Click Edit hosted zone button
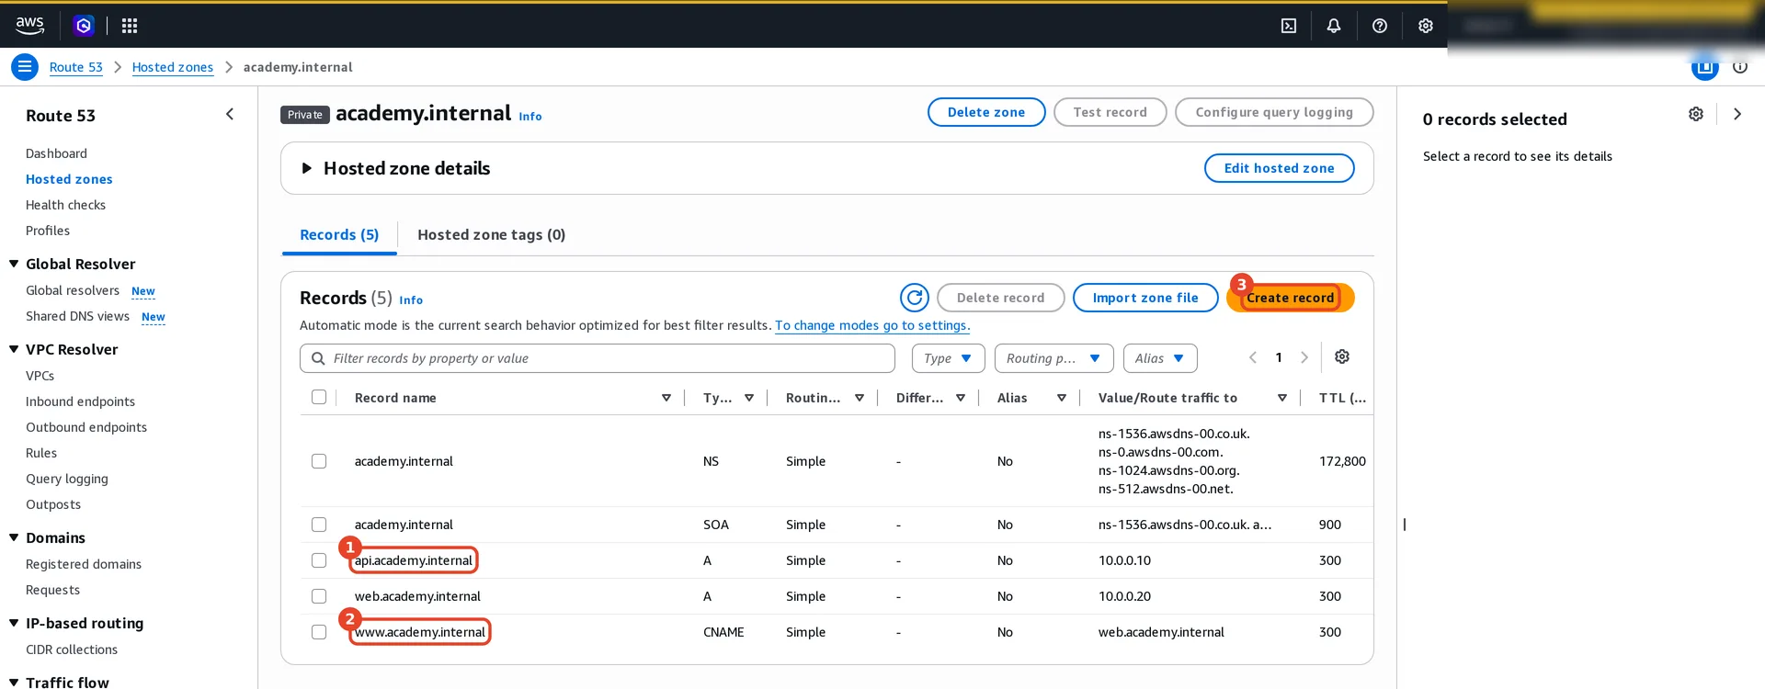Screen dimensions: 1765x689 point(1280,168)
